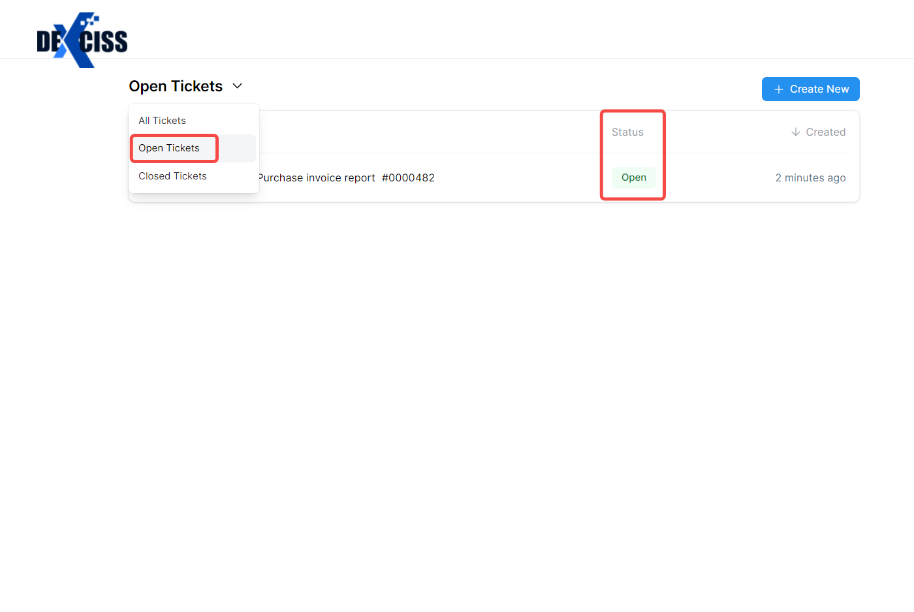Pick Closed Tickets from the filter menu

pyautogui.click(x=172, y=176)
